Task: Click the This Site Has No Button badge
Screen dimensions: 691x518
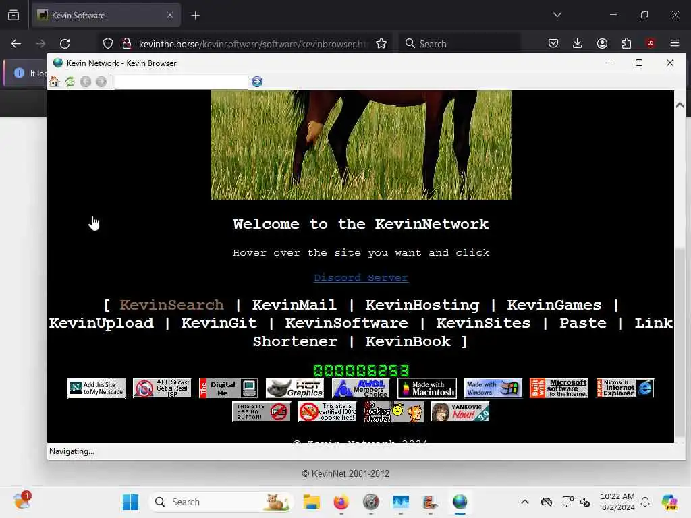Action: point(261,412)
